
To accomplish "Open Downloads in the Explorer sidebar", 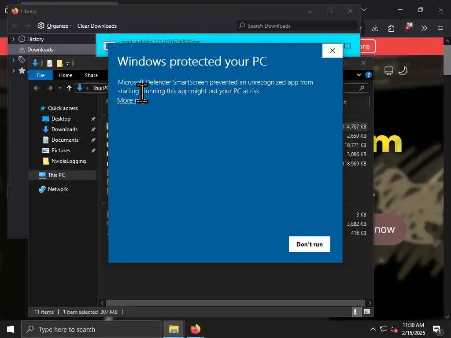I will tap(64, 129).
